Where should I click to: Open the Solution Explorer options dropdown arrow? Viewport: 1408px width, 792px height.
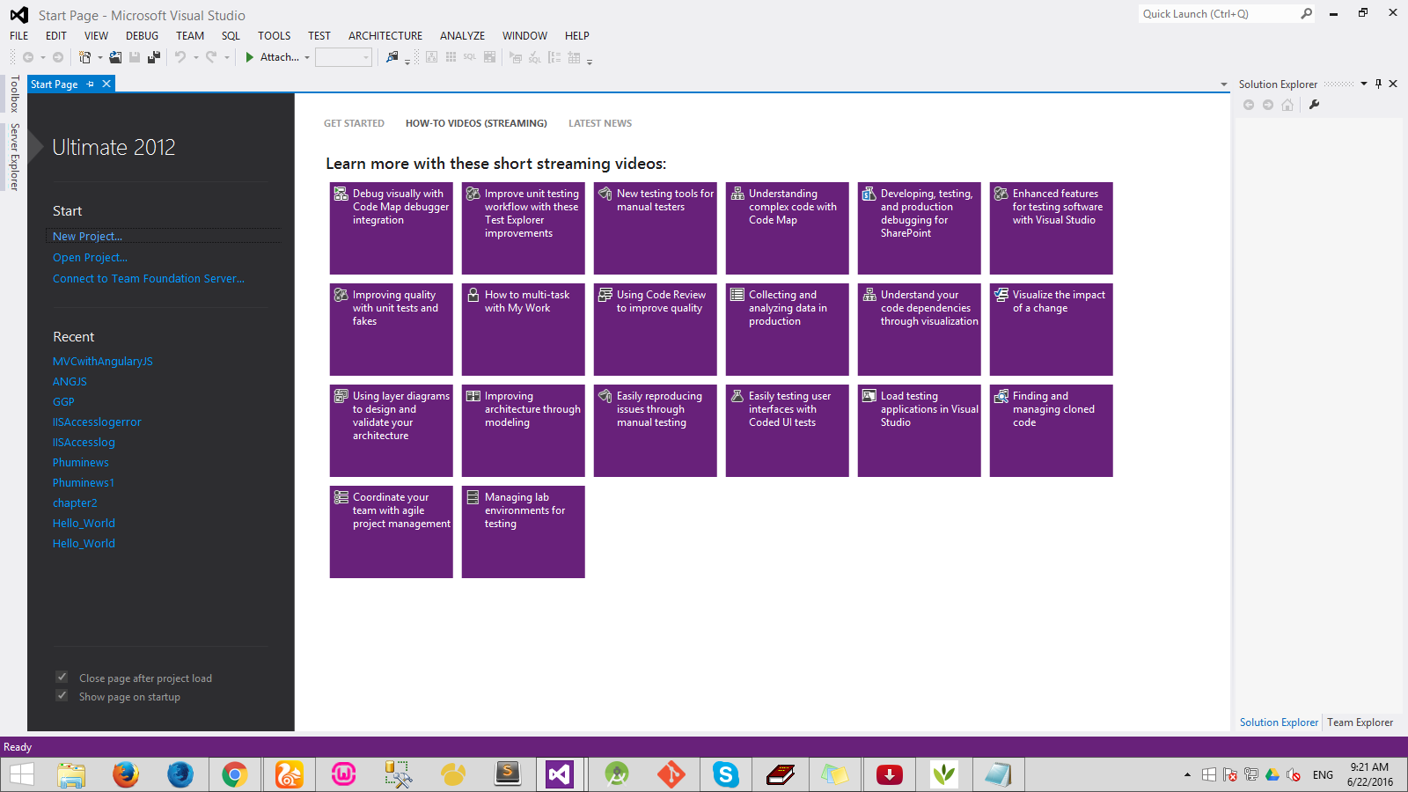coord(1363,84)
